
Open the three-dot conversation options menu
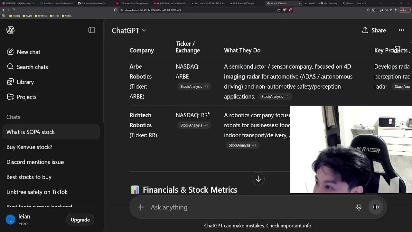pos(401,30)
